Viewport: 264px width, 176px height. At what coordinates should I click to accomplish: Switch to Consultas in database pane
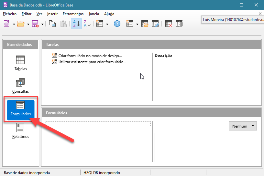20,86
